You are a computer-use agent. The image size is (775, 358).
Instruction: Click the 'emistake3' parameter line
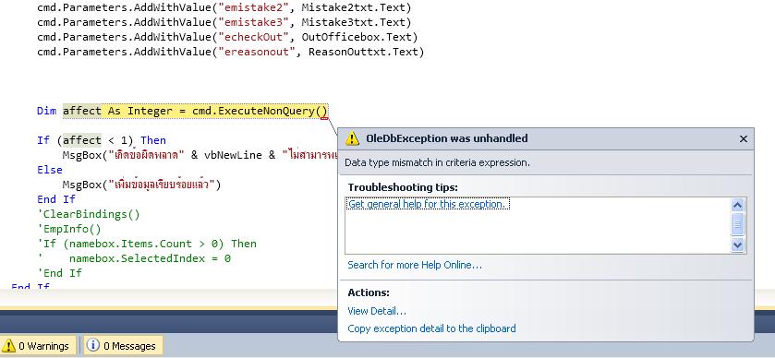pyautogui.click(x=224, y=23)
